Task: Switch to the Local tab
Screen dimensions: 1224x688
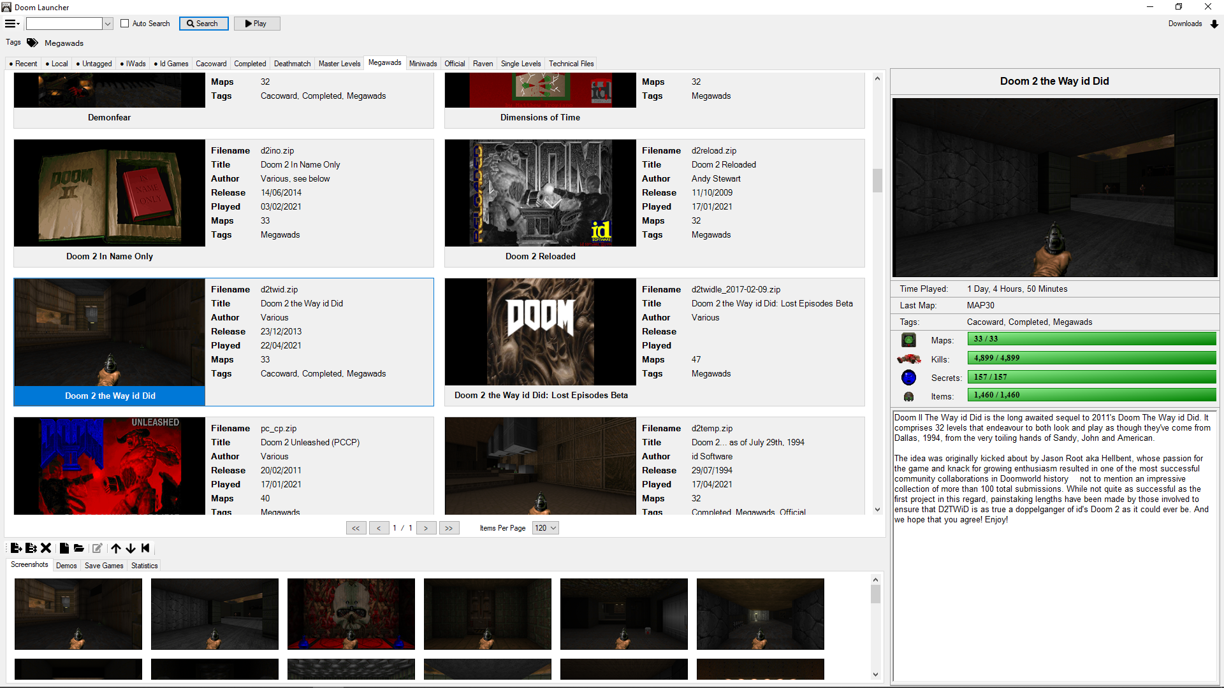Action: pos(57,64)
